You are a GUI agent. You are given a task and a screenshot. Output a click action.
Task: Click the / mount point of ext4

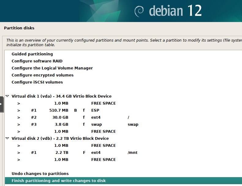[x=128, y=117]
